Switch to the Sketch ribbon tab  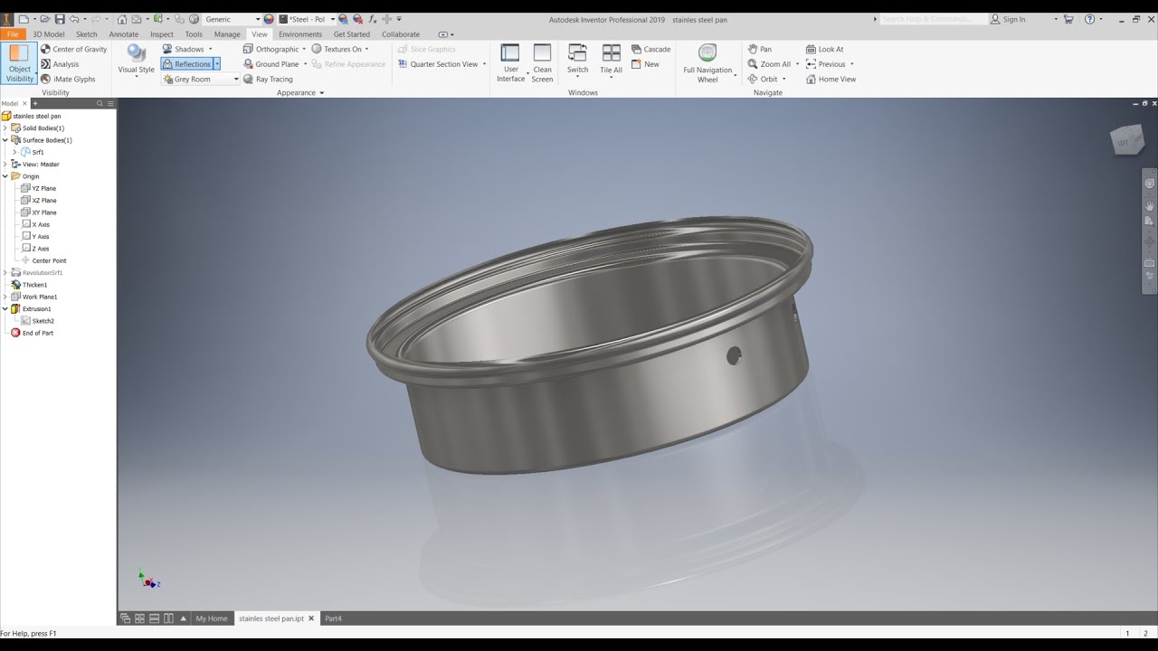click(x=87, y=34)
